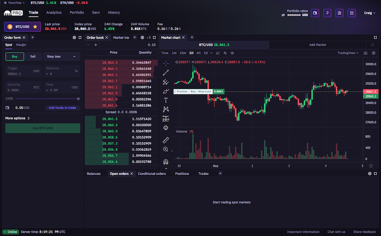Toggle BTC/USD favorite star
Screen dimensions: 381x236
pos(35,27)
